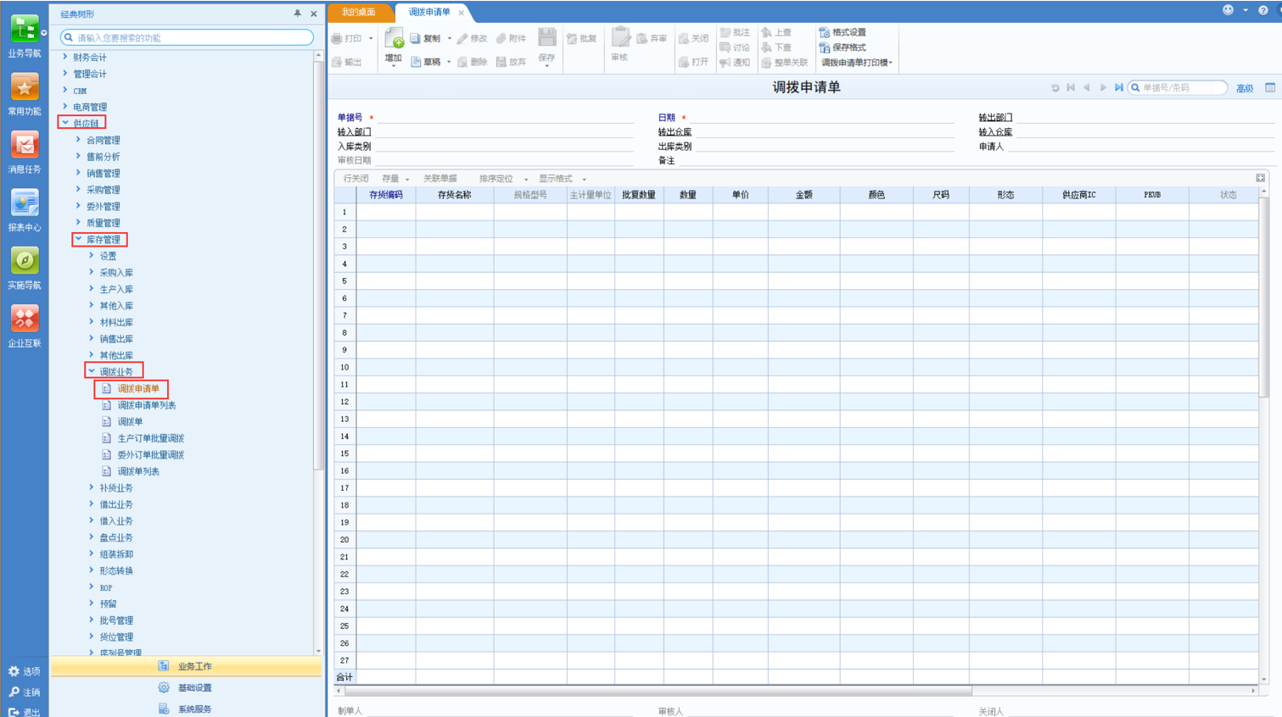Image resolution: width=1282 pixels, height=717 pixels.
Task: Expand 盘点业务 tree node
Action: [92, 537]
